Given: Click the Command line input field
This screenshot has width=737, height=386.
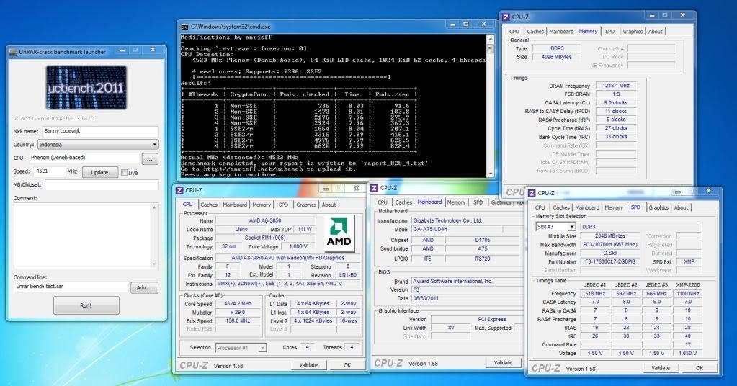Looking at the screenshot, I should [x=71, y=287].
